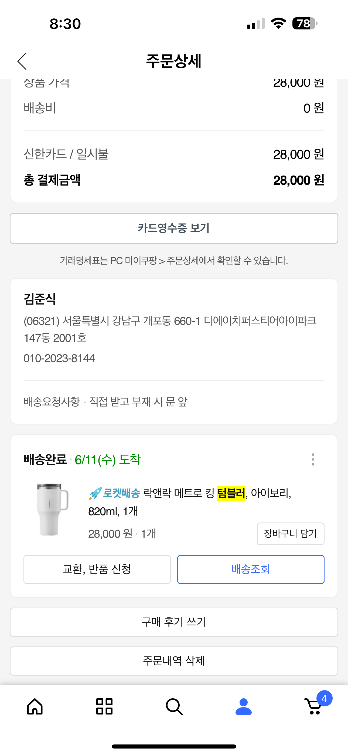Open the category grid icon
Image resolution: width=348 pixels, height=755 pixels.
[x=104, y=706]
